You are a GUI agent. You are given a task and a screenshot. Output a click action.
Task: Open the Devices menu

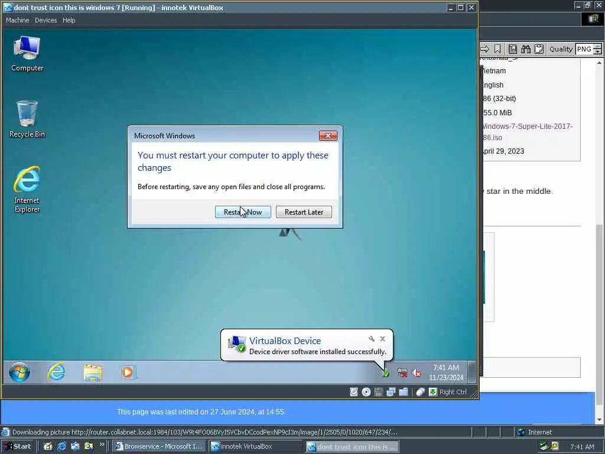click(x=45, y=20)
